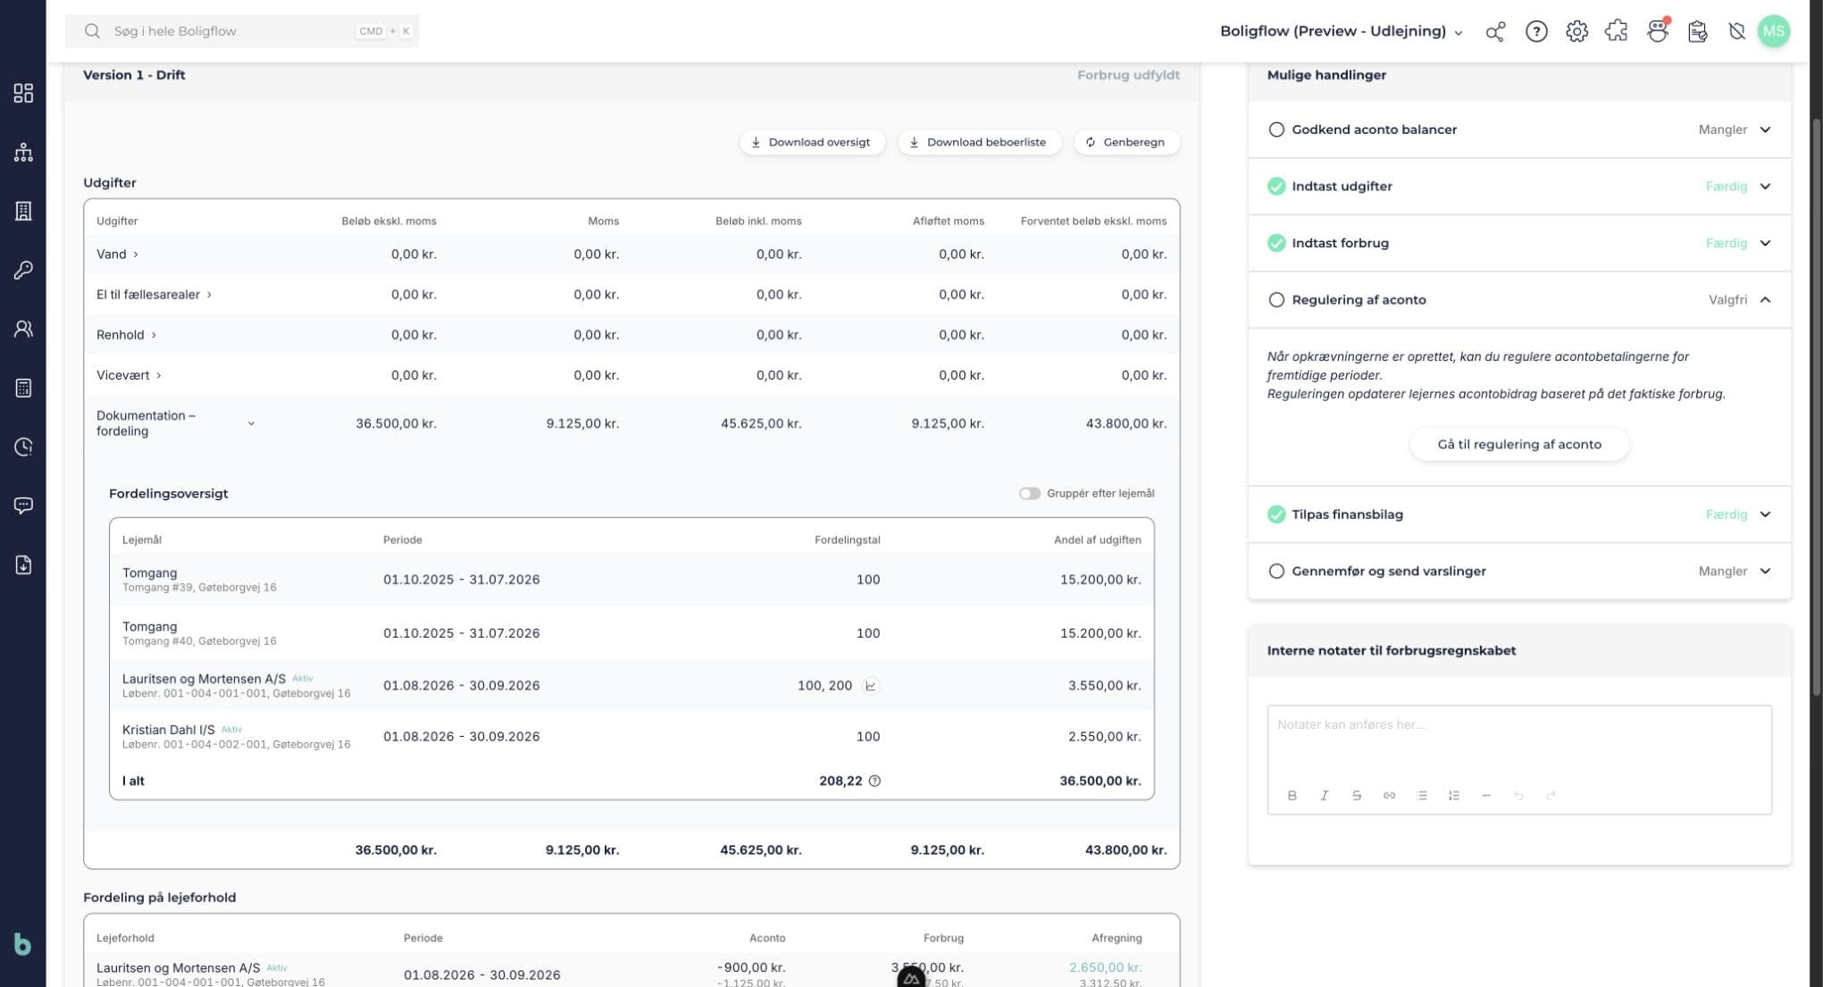The image size is (1823, 987).
Task: Open the buildings sidebar icon
Action: (x=23, y=211)
